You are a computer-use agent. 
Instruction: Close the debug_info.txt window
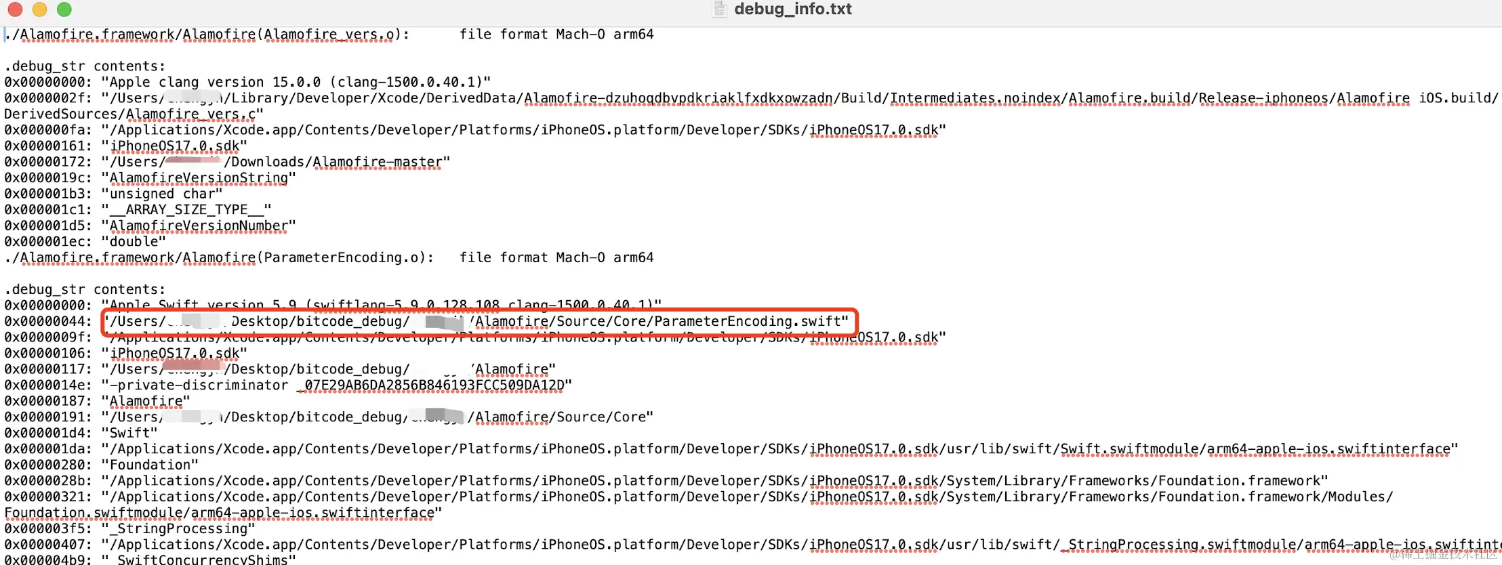pyautogui.click(x=15, y=9)
